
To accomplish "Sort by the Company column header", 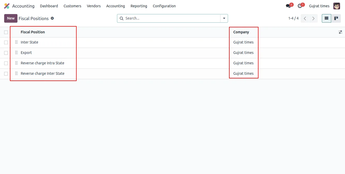I will click(x=241, y=32).
